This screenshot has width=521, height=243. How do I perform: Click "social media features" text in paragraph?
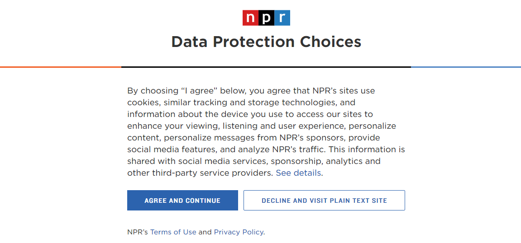(172, 150)
